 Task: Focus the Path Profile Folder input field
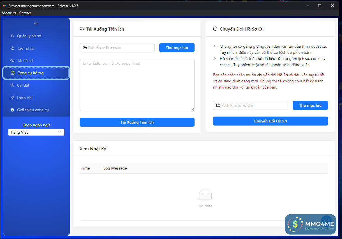point(251,105)
